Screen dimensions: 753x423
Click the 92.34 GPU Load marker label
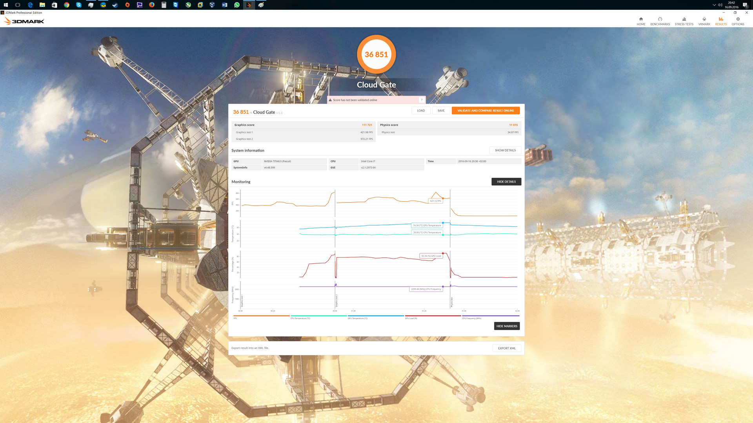tap(431, 256)
